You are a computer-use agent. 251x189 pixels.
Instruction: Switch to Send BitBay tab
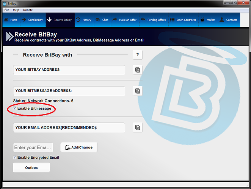[33, 20]
